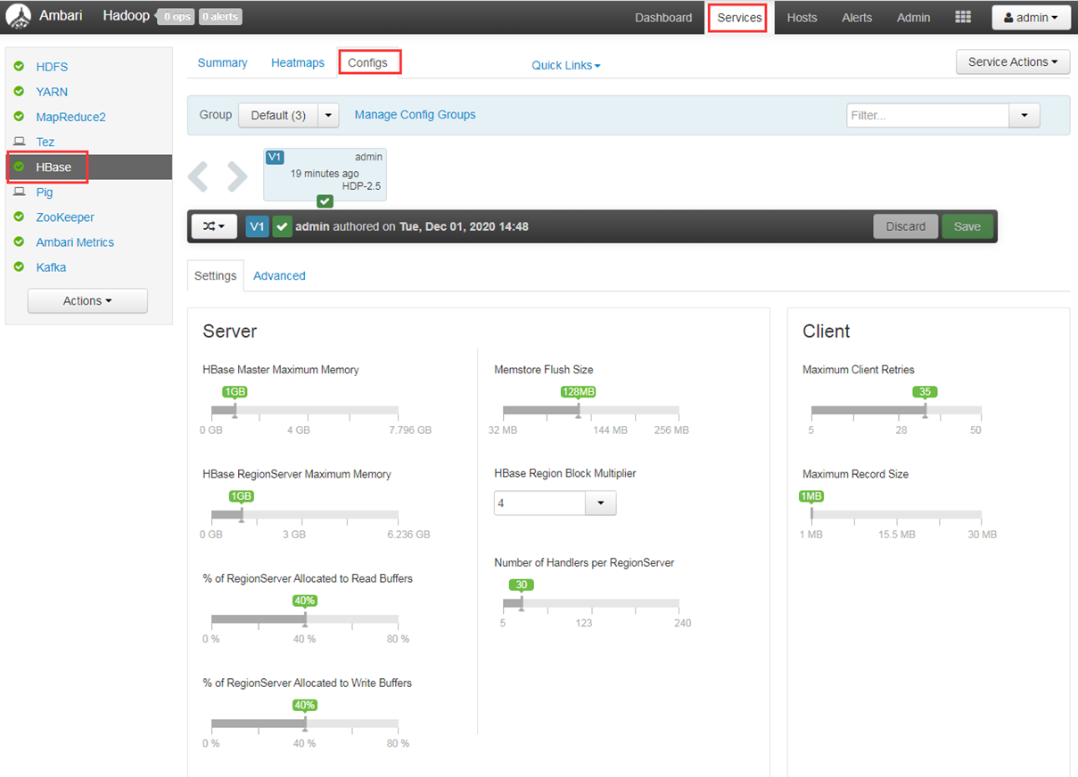Click the Ambari logo icon
The height and width of the screenshot is (777, 1078).
pyautogui.click(x=19, y=17)
